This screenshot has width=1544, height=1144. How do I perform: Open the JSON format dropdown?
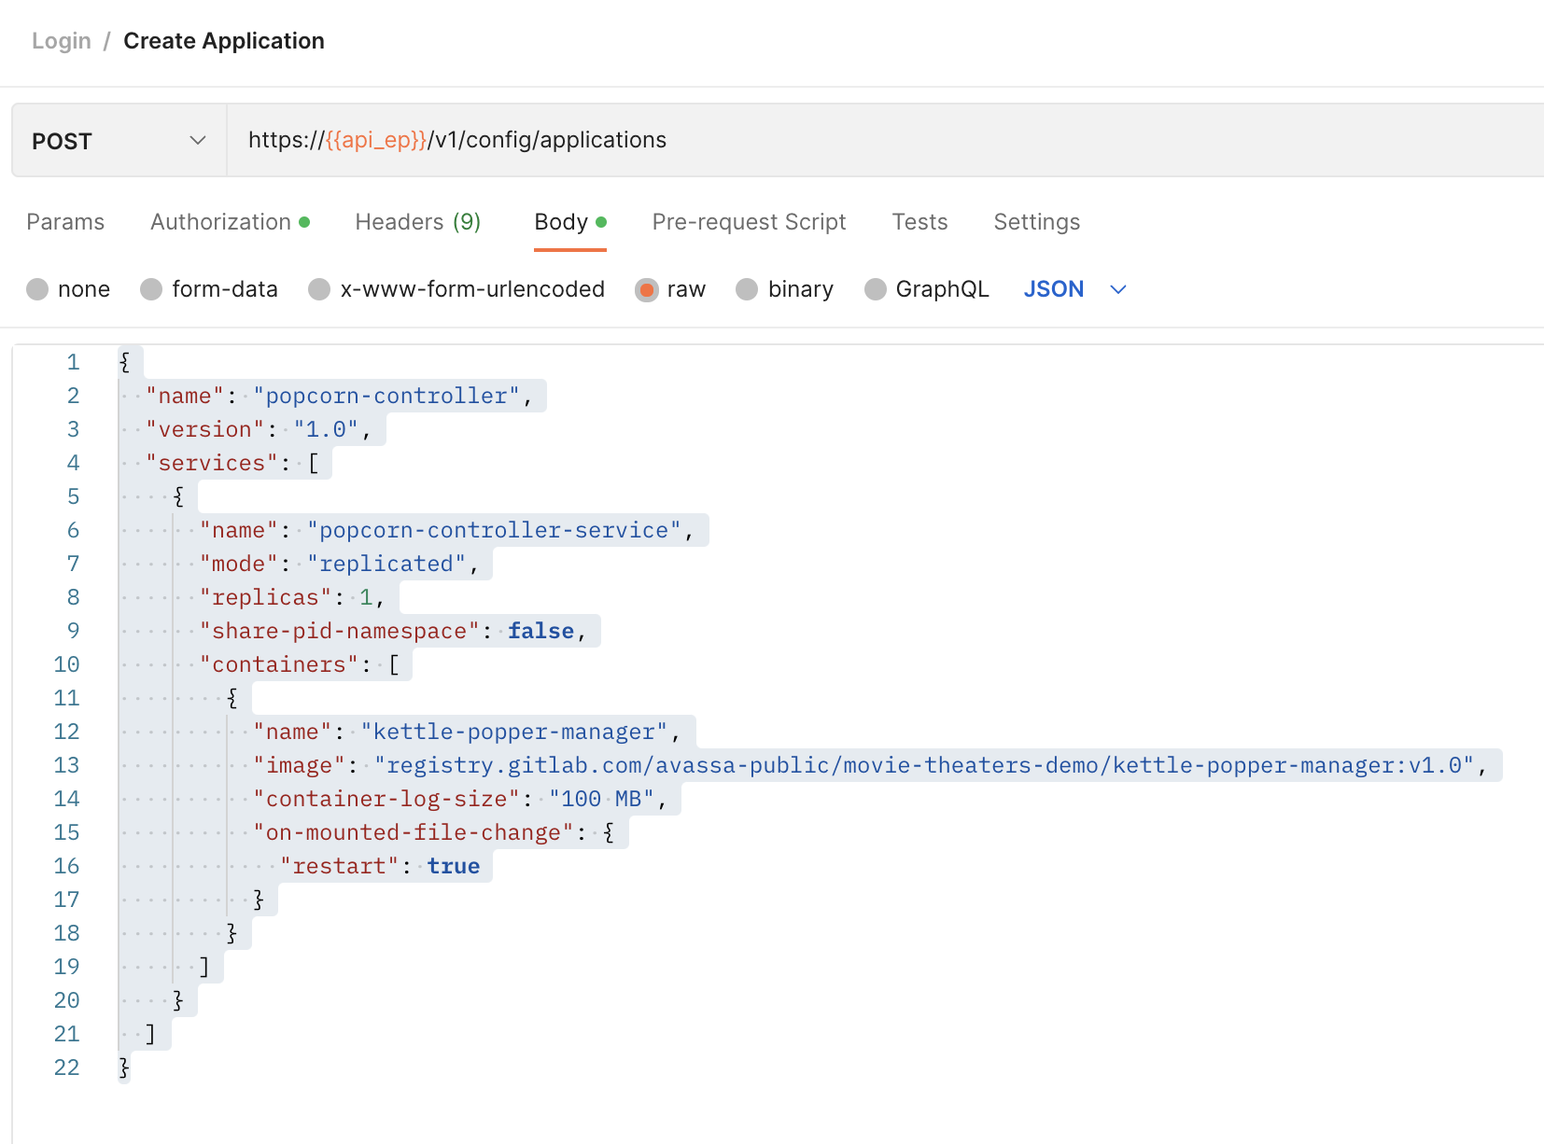click(1075, 289)
